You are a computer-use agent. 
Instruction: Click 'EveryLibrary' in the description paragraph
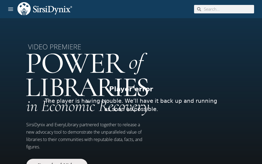(x=66, y=125)
